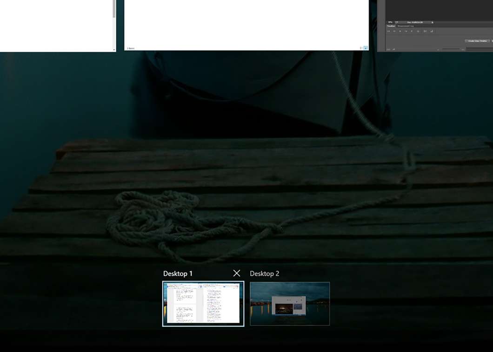Select the Desktop 1 thumbnail
Screen dimensions: 493x352
pyautogui.click(x=203, y=304)
